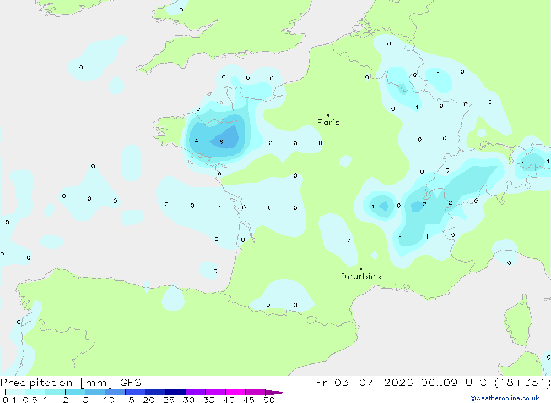
Task: Pick the 20–25 mm dark blue legend swatch
Action: pyautogui.click(x=155, y=392)
